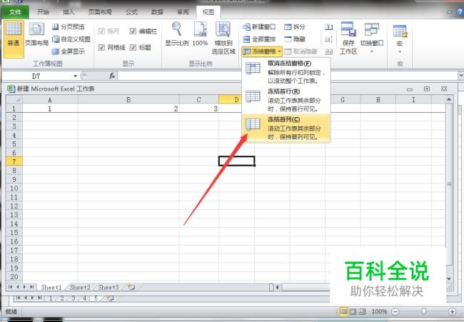Select the Sheet3 tab
The height and width of the screenshot is (322, 464).
108,287
